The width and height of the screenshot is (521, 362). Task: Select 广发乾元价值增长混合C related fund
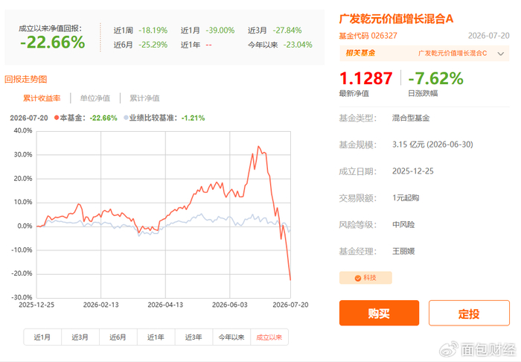(453, 53)
